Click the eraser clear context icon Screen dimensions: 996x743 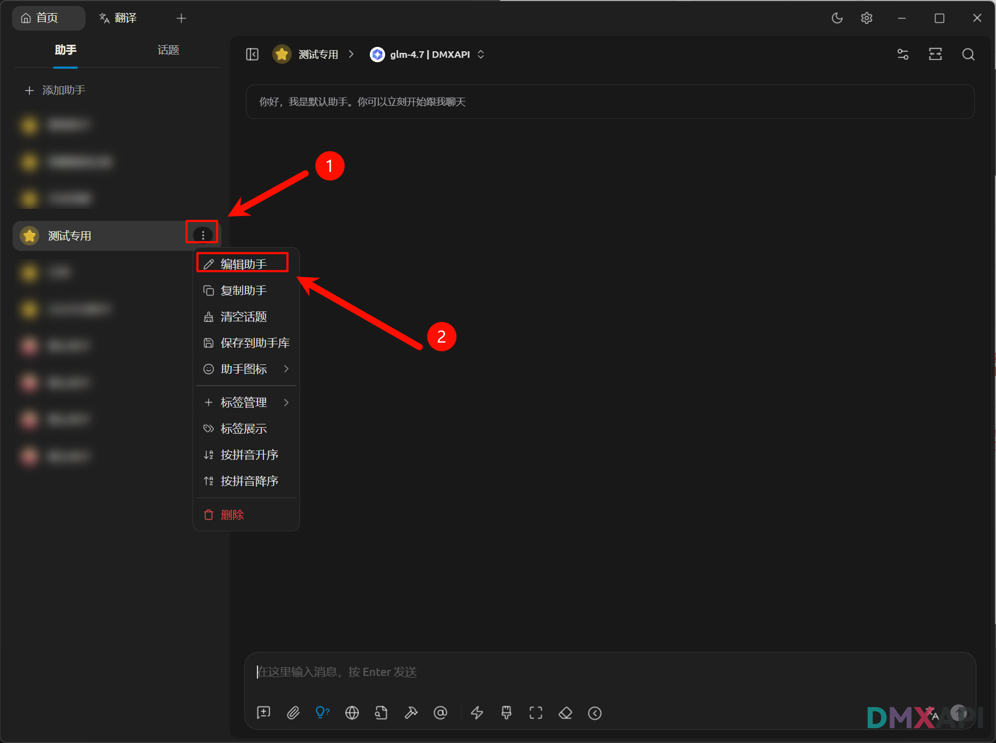pyautogui.click(x=565, y=713)
